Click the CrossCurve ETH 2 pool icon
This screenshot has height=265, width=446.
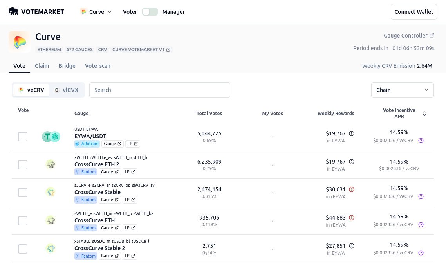51,164
